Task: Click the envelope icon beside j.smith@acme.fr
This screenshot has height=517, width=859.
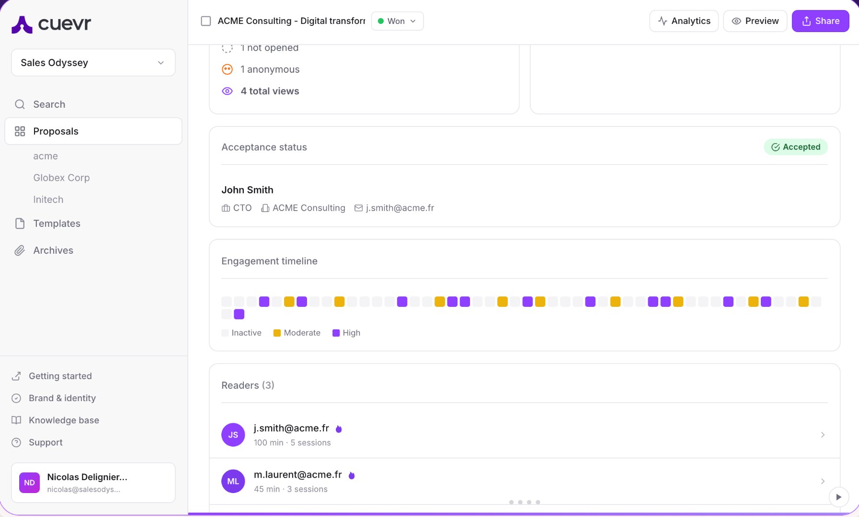Action: click(358, 208)
